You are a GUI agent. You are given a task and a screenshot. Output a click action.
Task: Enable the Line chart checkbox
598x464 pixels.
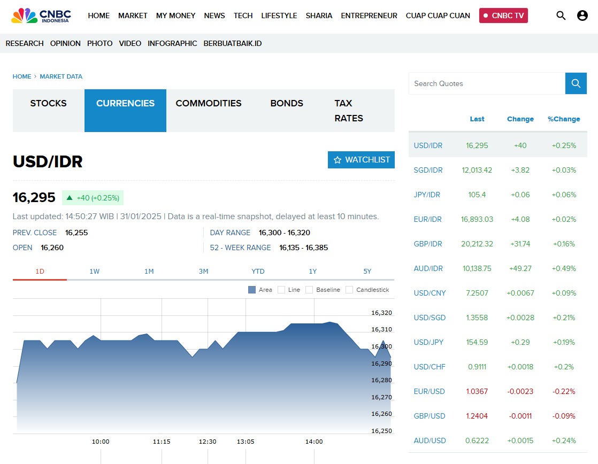coord(281,290)
